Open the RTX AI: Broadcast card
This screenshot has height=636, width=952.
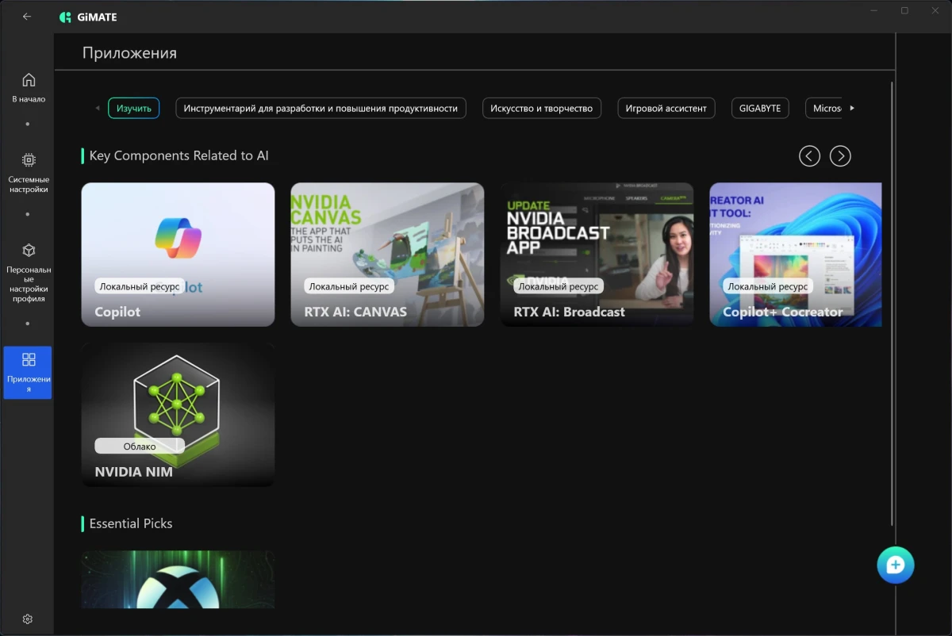click(597, 255)
